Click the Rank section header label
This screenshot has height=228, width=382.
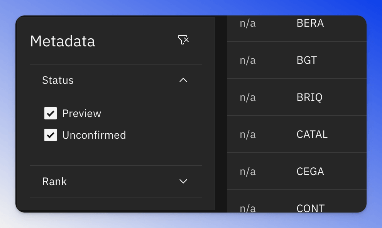coord(54,182)
